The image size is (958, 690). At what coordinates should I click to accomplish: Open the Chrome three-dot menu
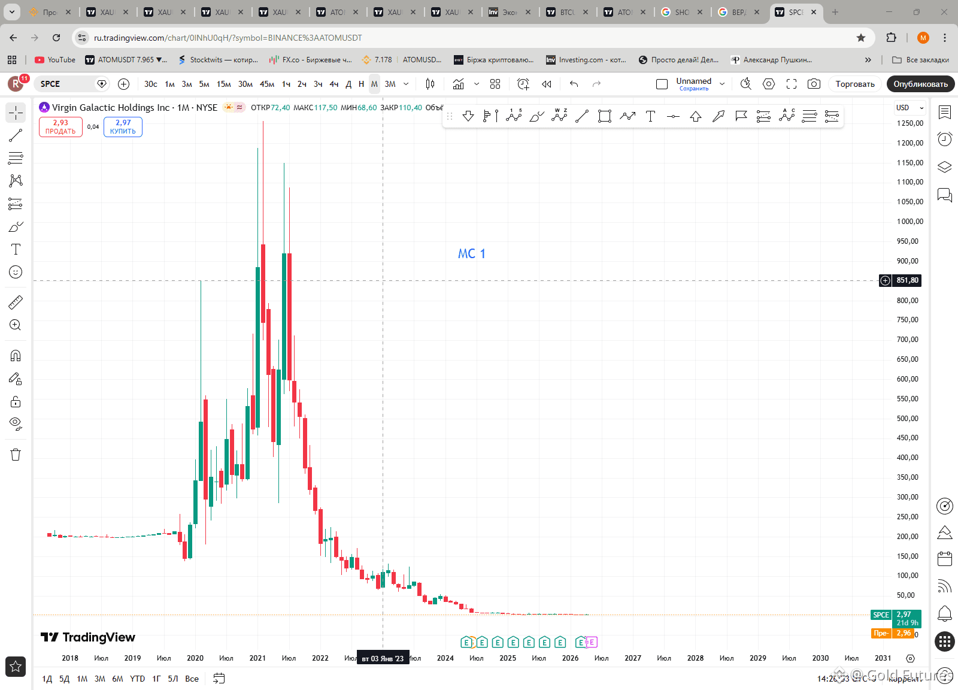click(945, 38)
